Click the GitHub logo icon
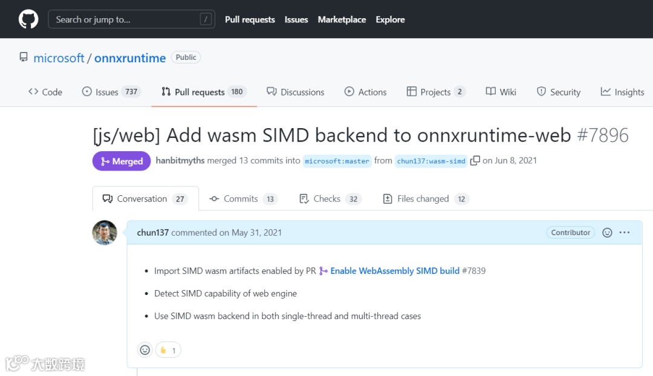653x376 pixels. pyautogui.click(x=28, y=19)
